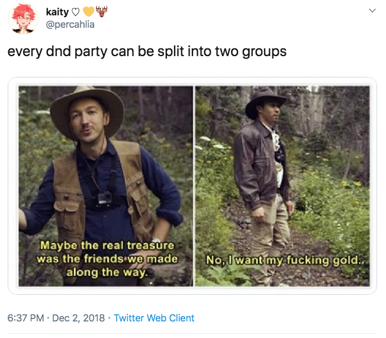Click the word 'groups' in tweet text
The width and height of the screenshot is (386, 338).
click(x=264, y=52)
